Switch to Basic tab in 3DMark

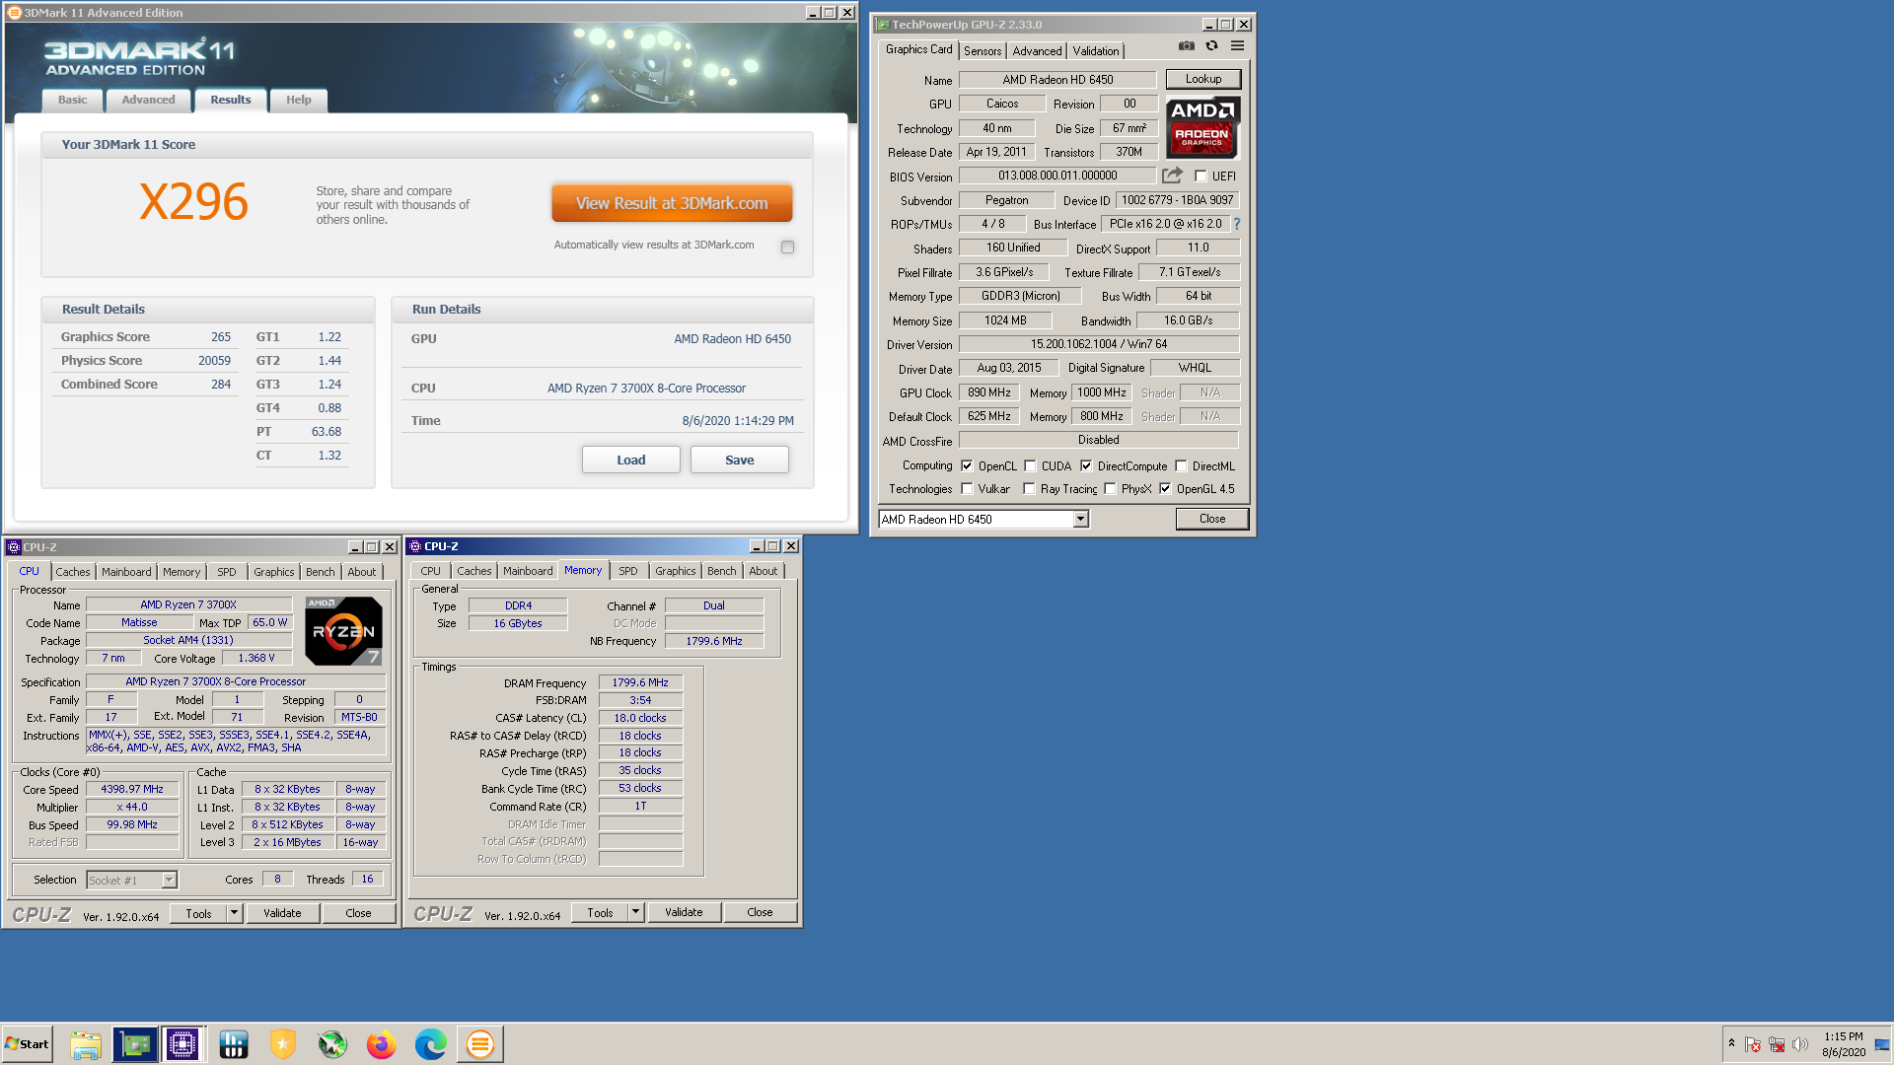tap(72, 100)
